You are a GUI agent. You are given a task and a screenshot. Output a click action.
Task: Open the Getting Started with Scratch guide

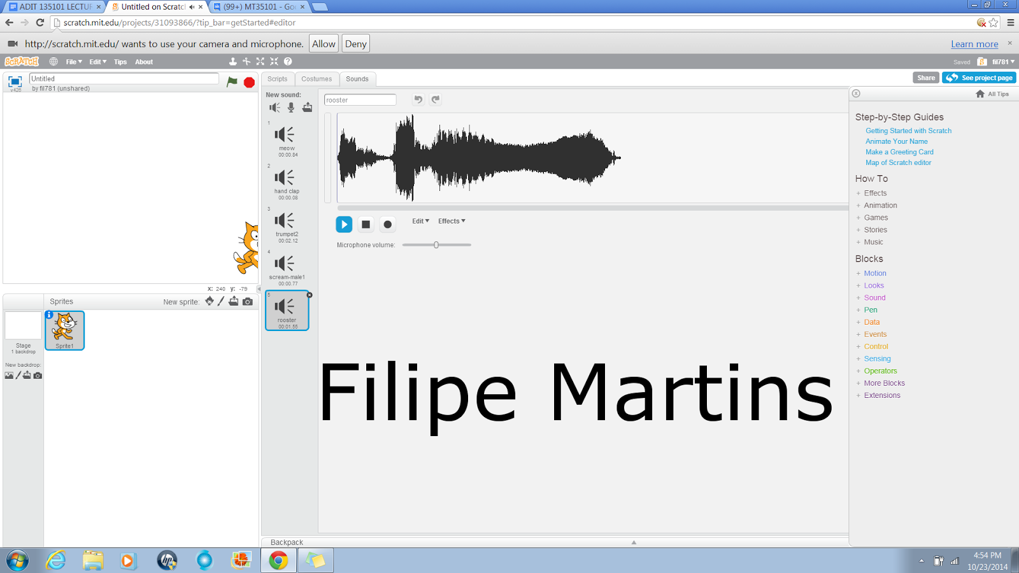pos(908,131)
